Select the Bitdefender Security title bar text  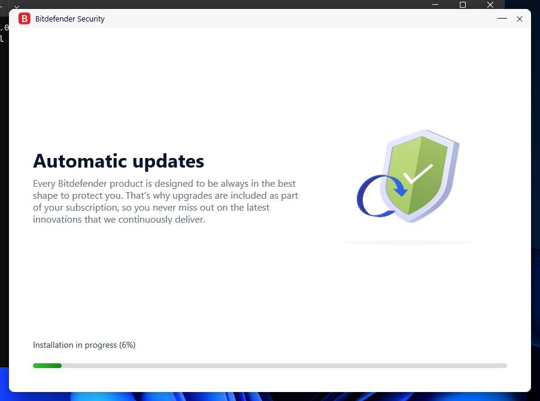coord(69,19)
